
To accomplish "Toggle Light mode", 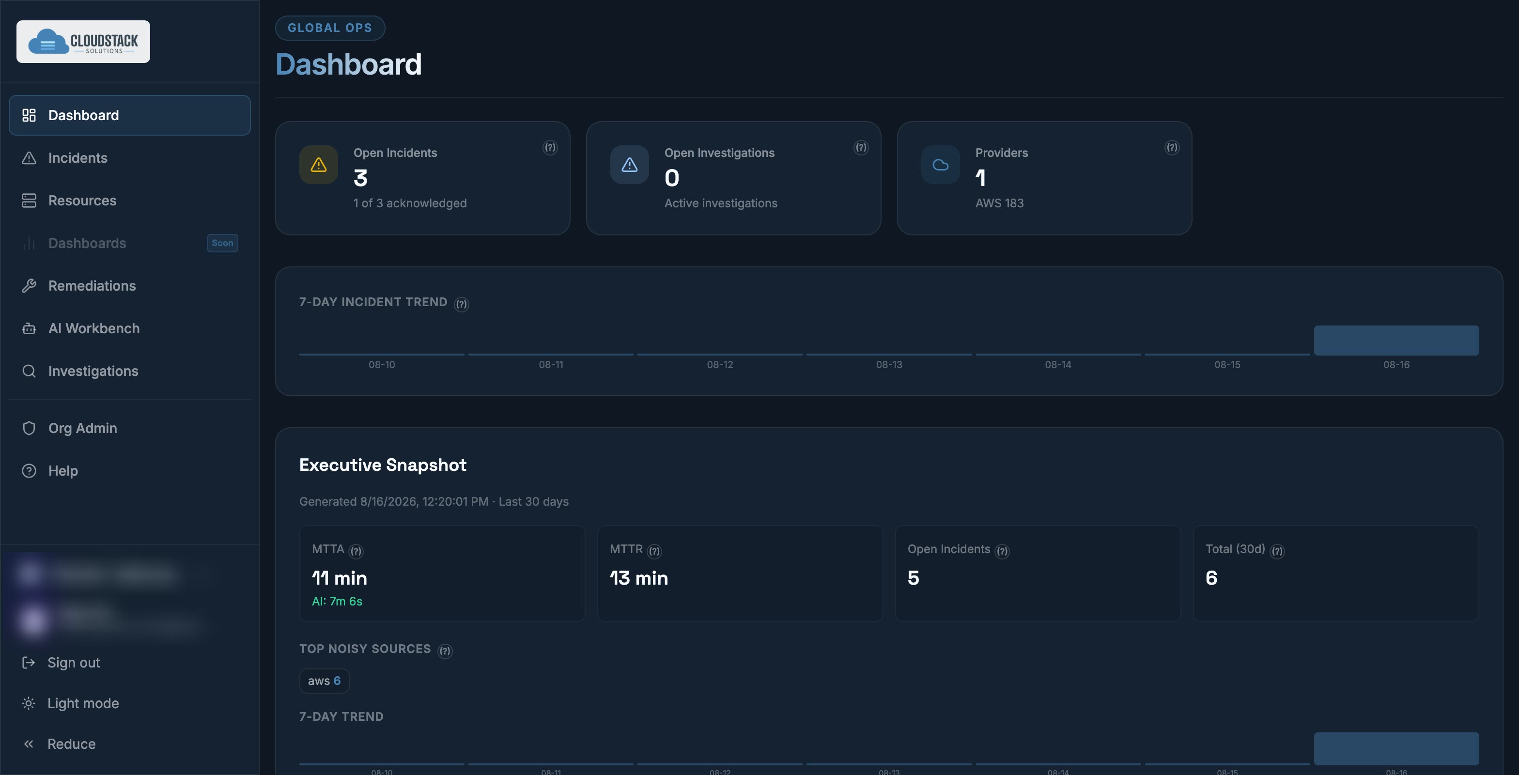I will [130, 703].
